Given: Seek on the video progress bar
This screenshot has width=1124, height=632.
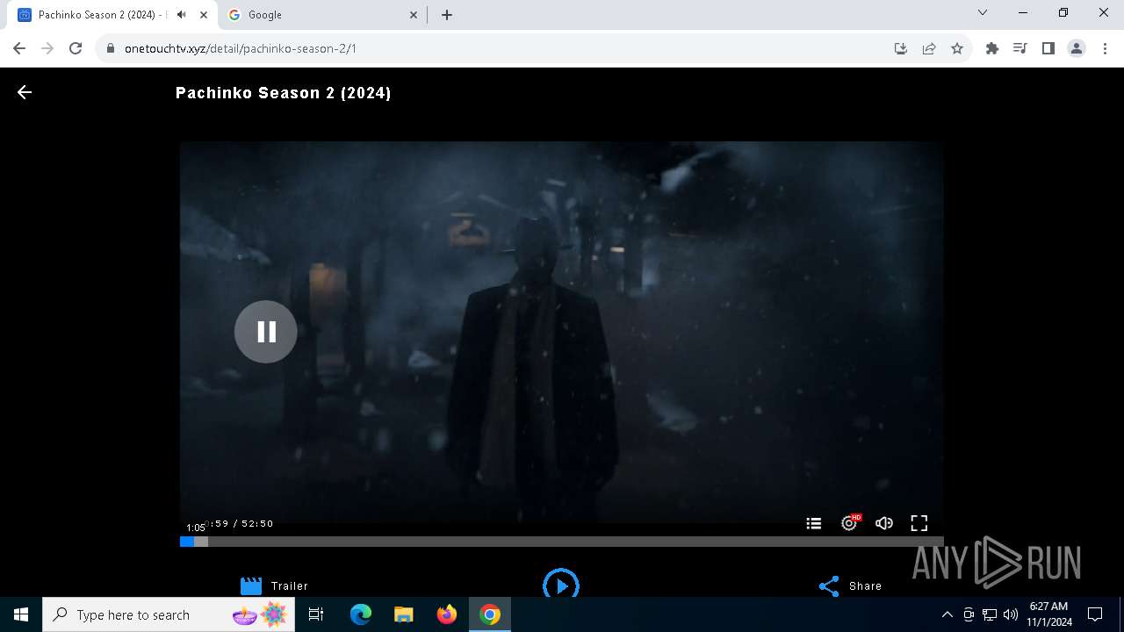Looking at the screenshot, I should click(x=562, y=542).
